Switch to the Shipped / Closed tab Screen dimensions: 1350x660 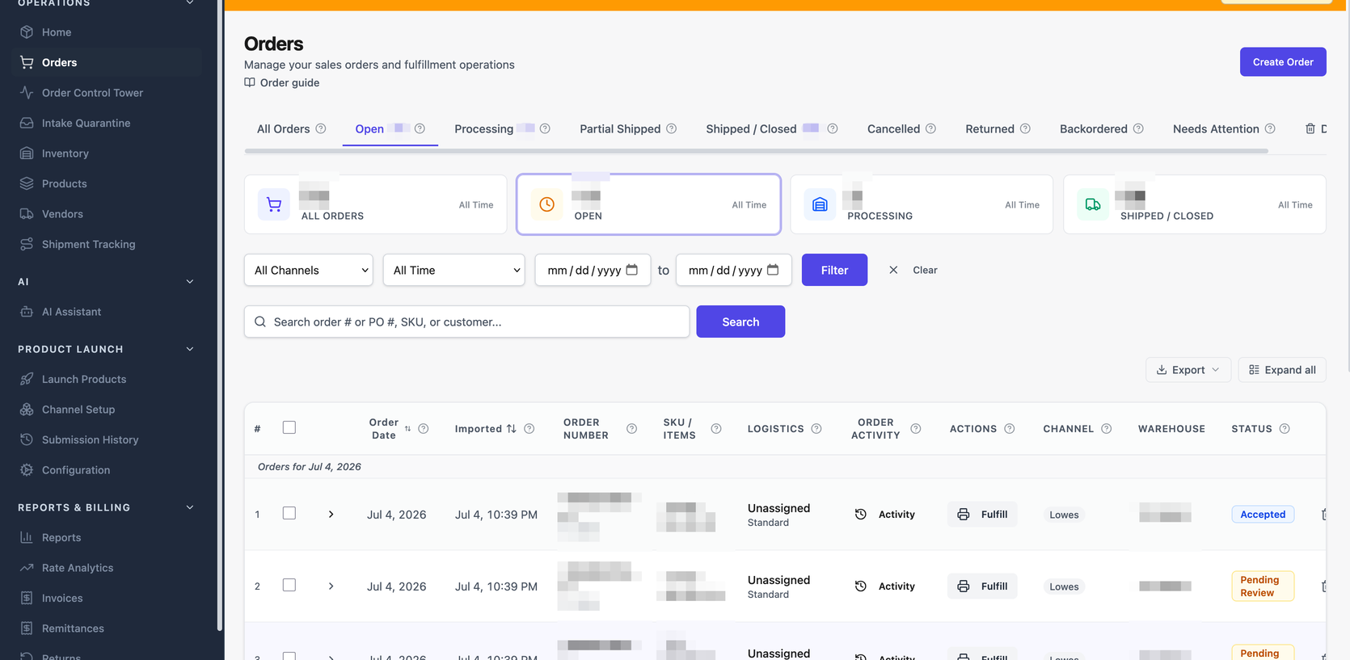tap(751, 128)
